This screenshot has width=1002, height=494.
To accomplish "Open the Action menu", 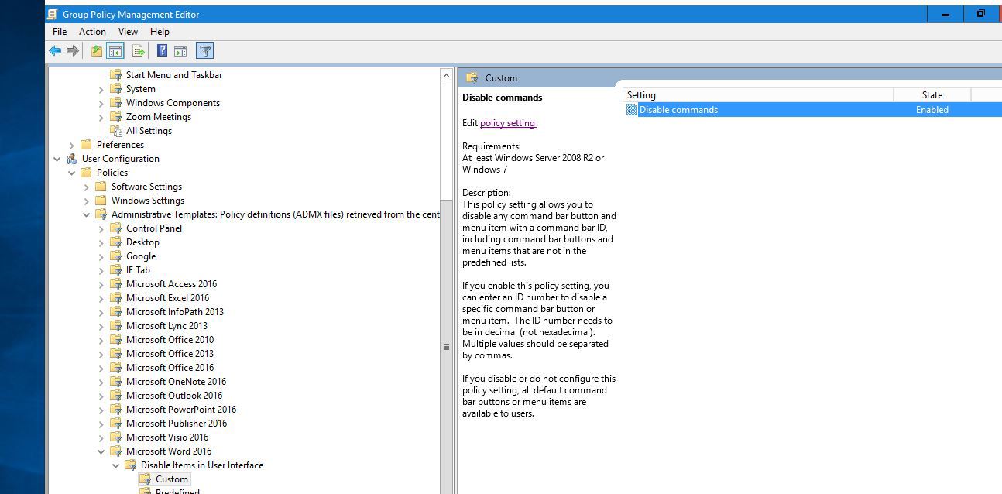I will tap(92, 32).
